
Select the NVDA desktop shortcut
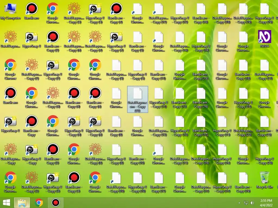pos(264,39)
